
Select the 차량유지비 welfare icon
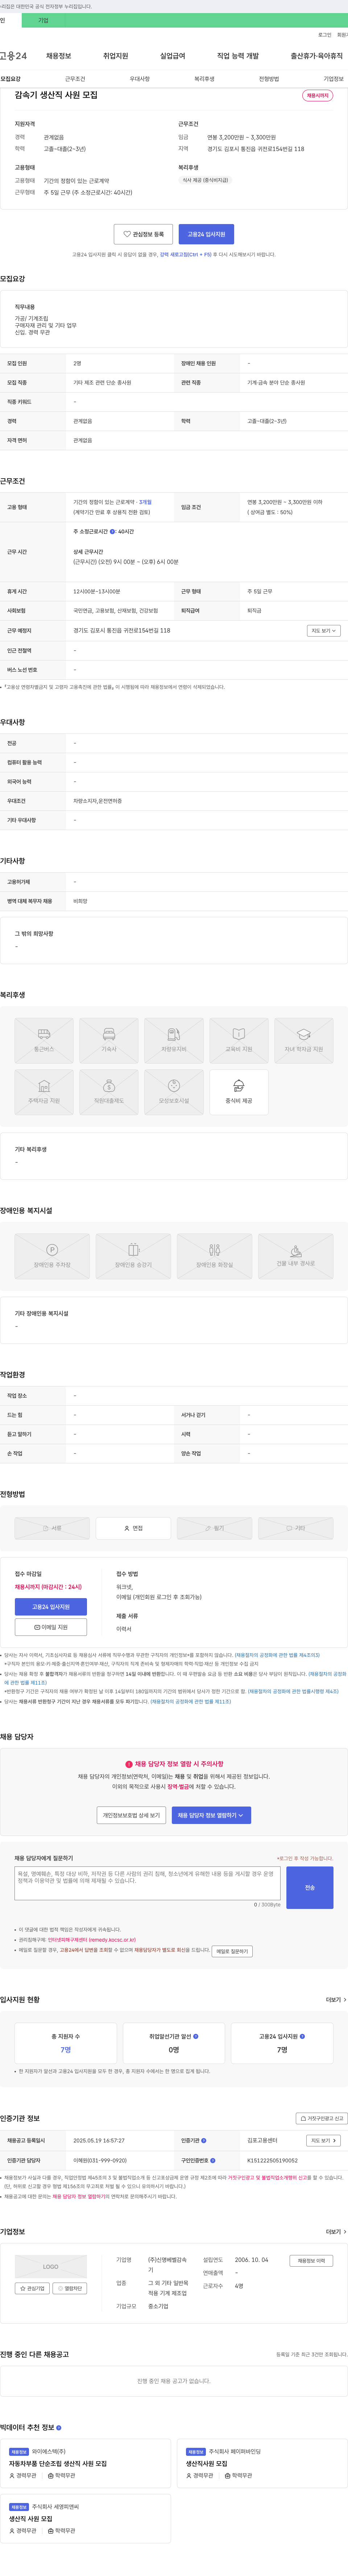174,1040
